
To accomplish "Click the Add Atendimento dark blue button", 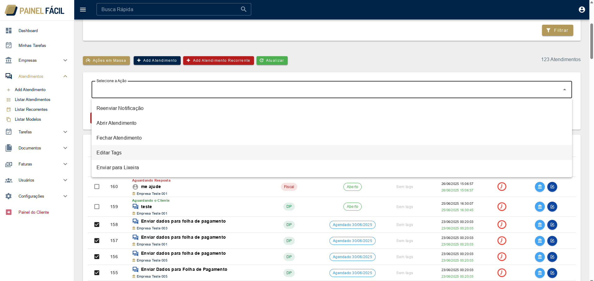I will pos(157,61).
